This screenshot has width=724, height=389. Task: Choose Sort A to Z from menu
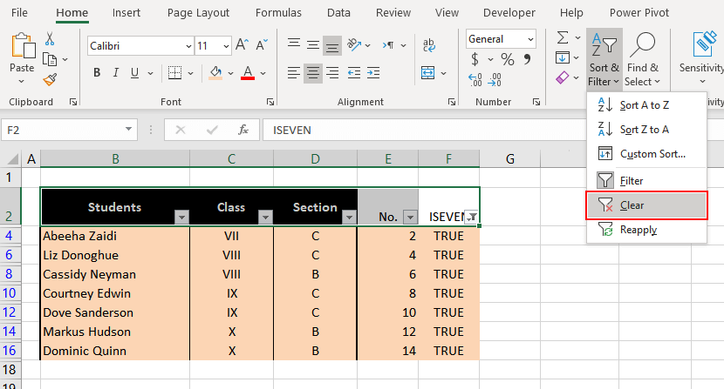(646, 105)
